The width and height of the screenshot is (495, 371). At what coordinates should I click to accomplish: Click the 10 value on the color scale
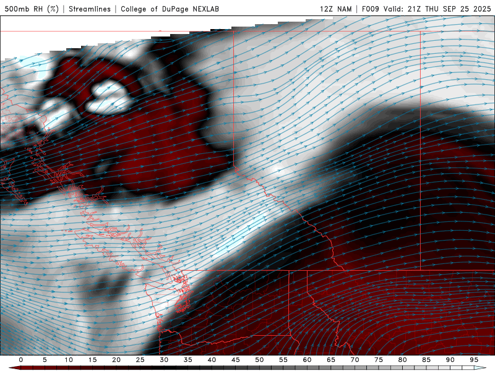pos(69,360)
